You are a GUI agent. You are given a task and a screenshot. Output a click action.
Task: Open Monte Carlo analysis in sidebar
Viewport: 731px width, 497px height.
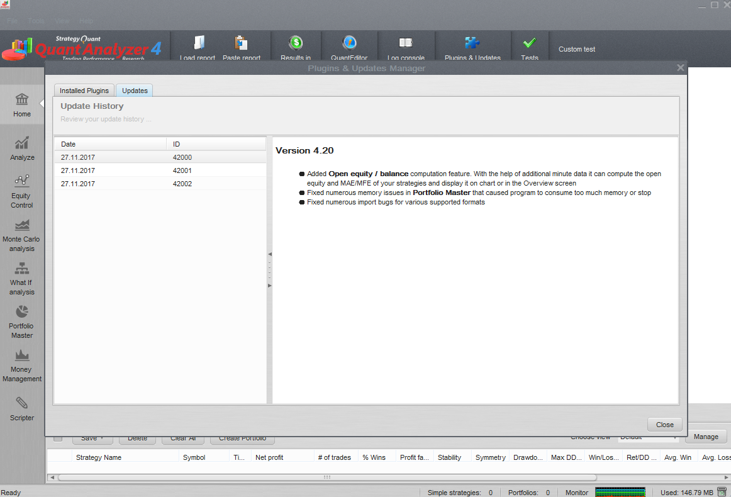(22, 236)
